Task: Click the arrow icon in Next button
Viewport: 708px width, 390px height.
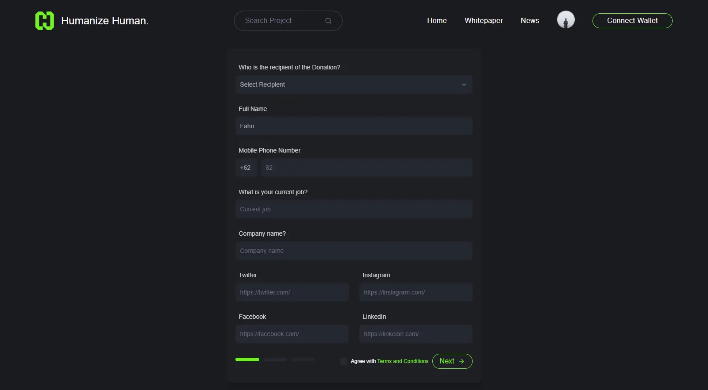Action: (462, 361)
